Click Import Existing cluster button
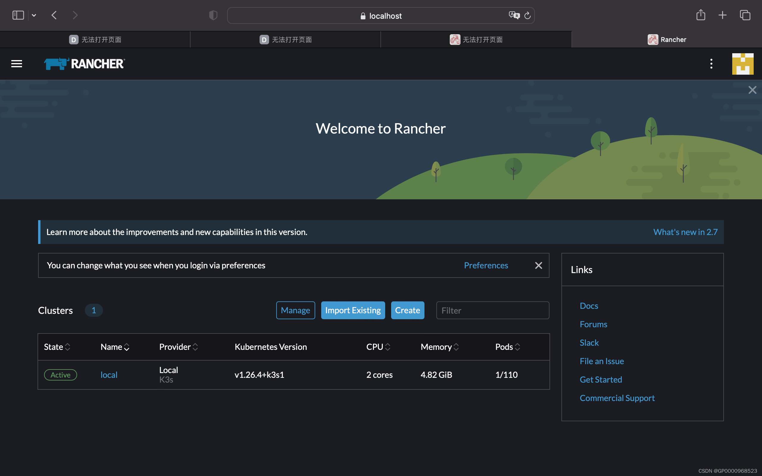Screen dimensions: 762x476 pyautogui.click(x=353, y=310)
